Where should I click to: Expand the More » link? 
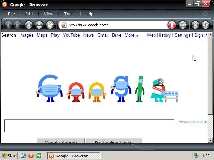131,35
